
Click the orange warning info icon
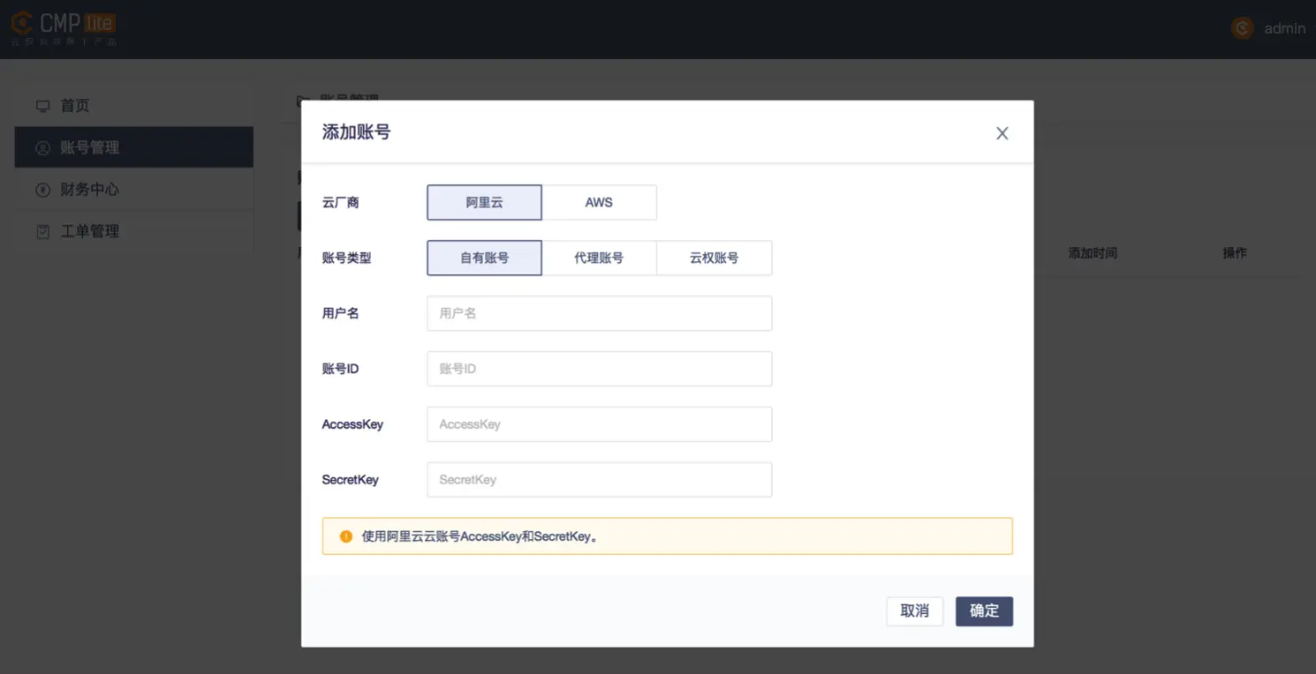pos(346,535)
